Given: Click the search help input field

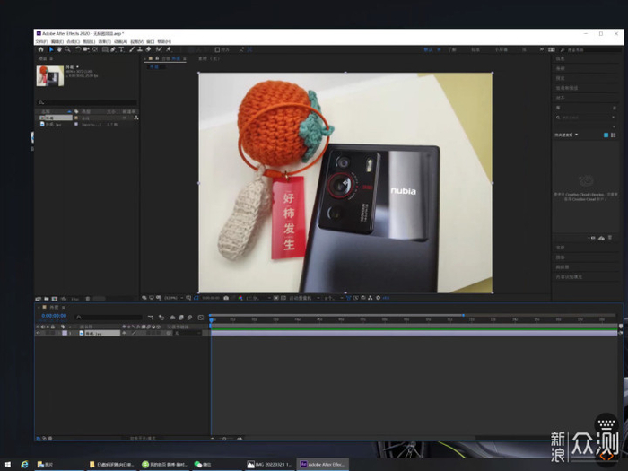Looking at the screenshot, I should 588,49.
